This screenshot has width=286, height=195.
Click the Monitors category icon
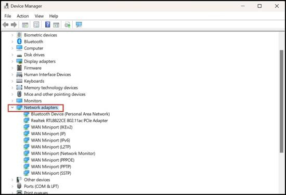point(19,101)
